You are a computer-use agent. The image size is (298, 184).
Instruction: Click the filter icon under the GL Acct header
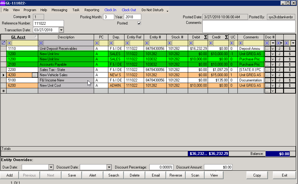pos(9,43)
